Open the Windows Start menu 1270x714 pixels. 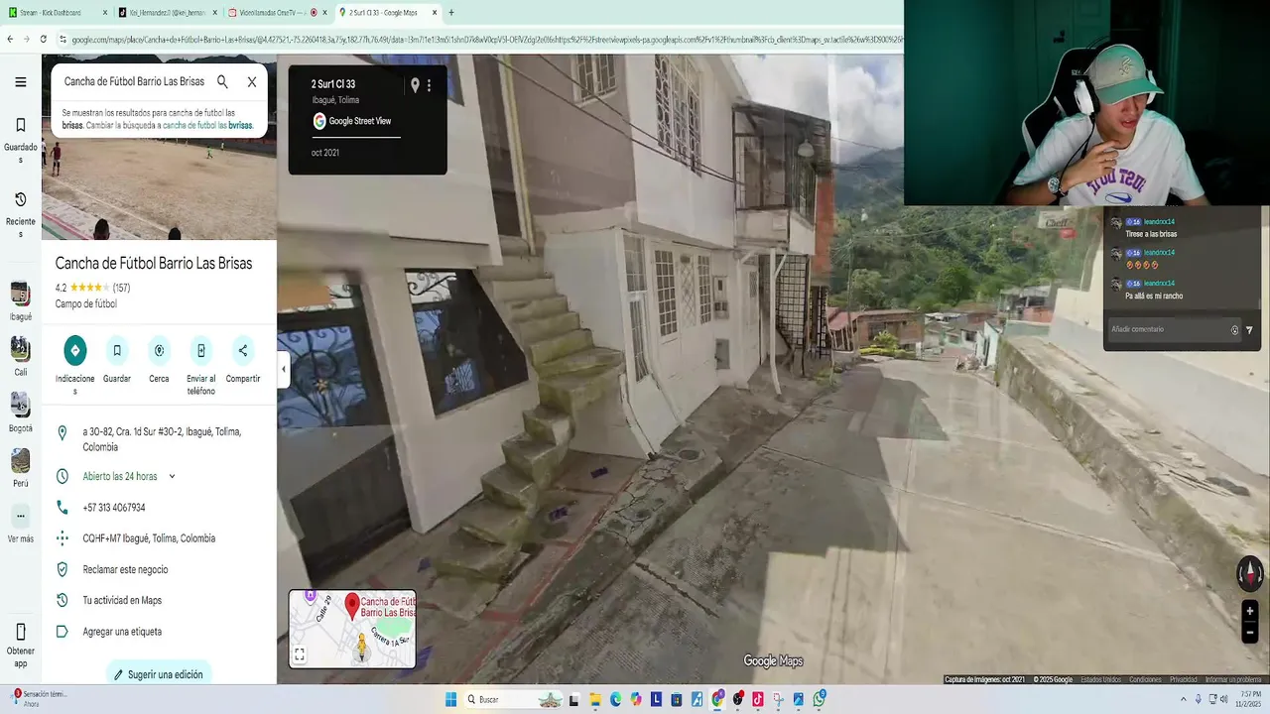[x=450, y=699]
